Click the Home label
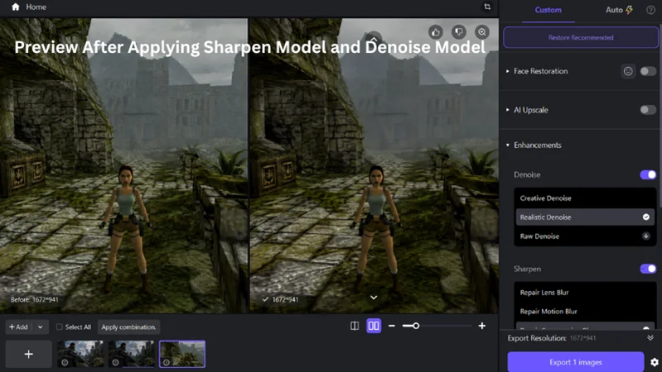The image size is (662, 372). click(36, 7)
